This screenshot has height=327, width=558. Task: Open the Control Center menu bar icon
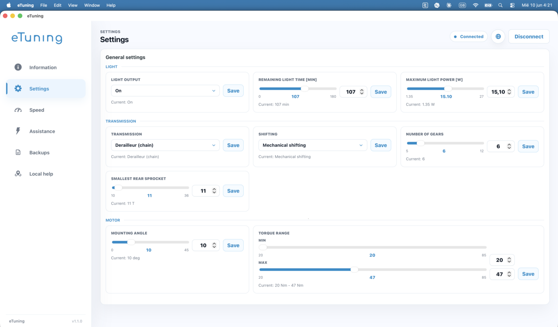coord(512,5)
